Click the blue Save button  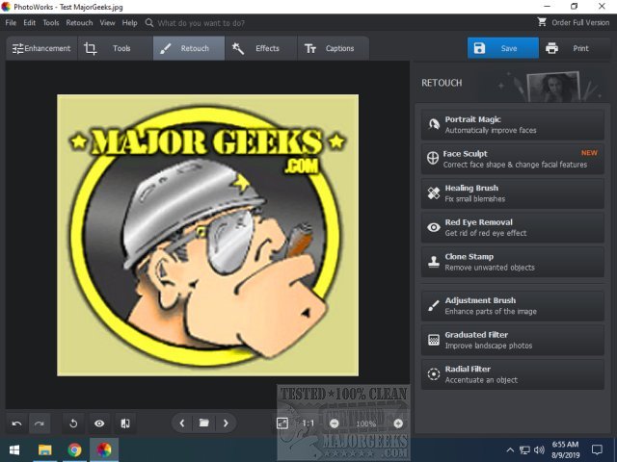click(x=502, y=48)
